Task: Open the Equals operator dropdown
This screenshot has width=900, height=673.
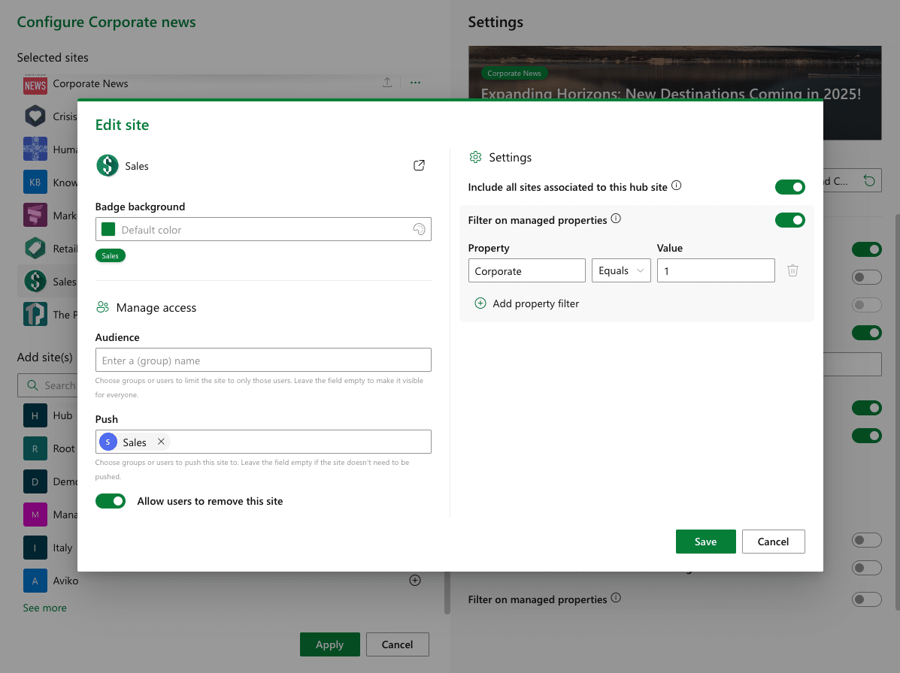Action: (x=620, y=270)
